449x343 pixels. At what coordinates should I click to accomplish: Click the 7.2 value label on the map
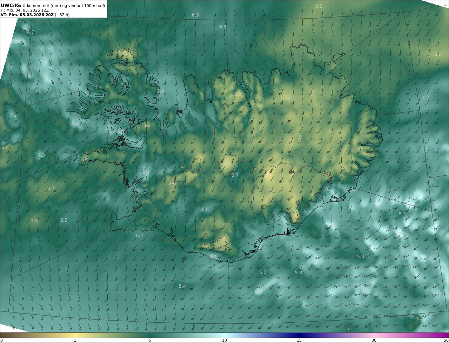point(425,98)
